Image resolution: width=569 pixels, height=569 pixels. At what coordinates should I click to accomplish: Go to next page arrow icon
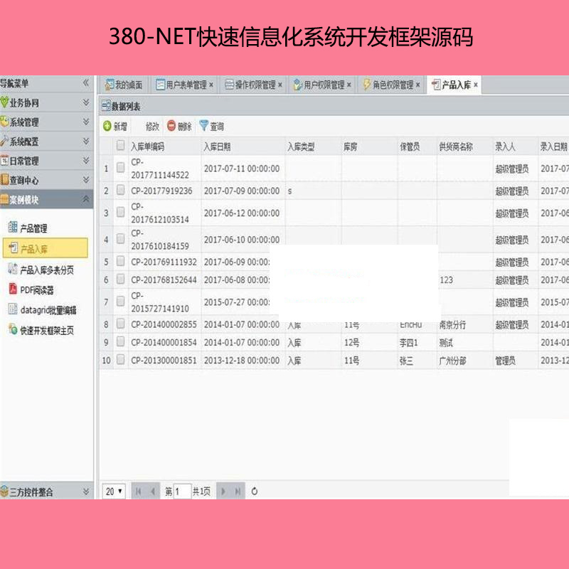click(x=223, y=491)
